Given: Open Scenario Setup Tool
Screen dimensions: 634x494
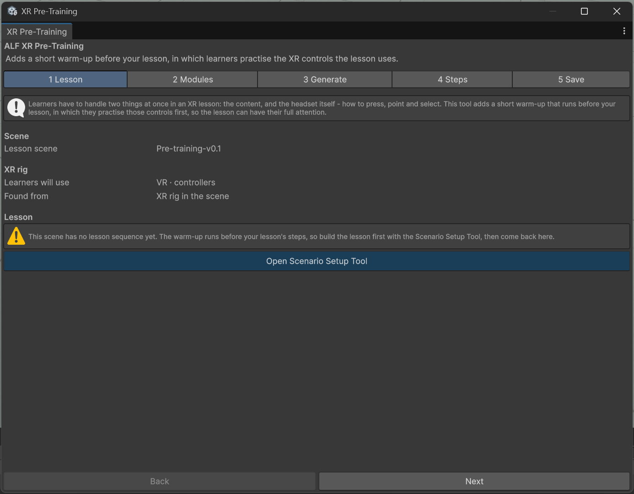Looking at the screenshot, I should pos(317,261).
